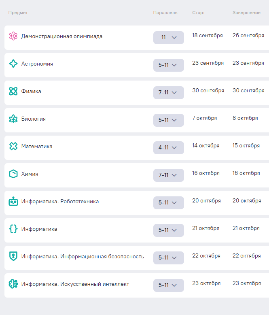Open the 4–11 grade dropdown for Математика
This screenshot has height=315, width=269.
(168, 148)
